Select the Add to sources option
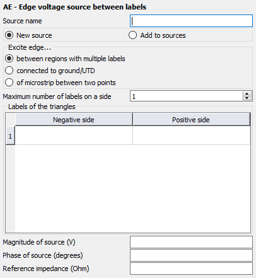 point(132,35)
